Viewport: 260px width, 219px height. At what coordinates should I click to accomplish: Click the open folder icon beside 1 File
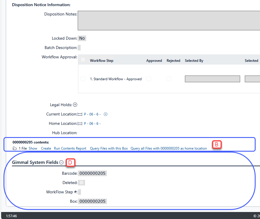pos(15,148)
